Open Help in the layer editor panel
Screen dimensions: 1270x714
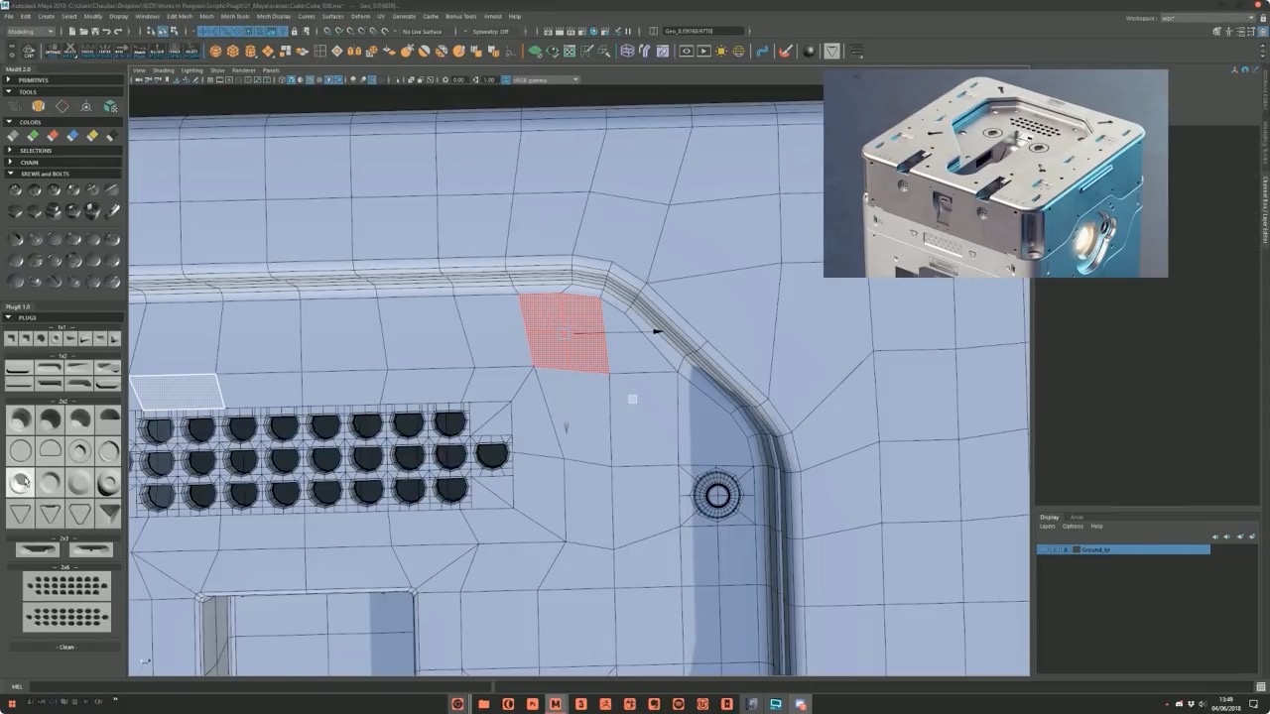[1097, 527]
